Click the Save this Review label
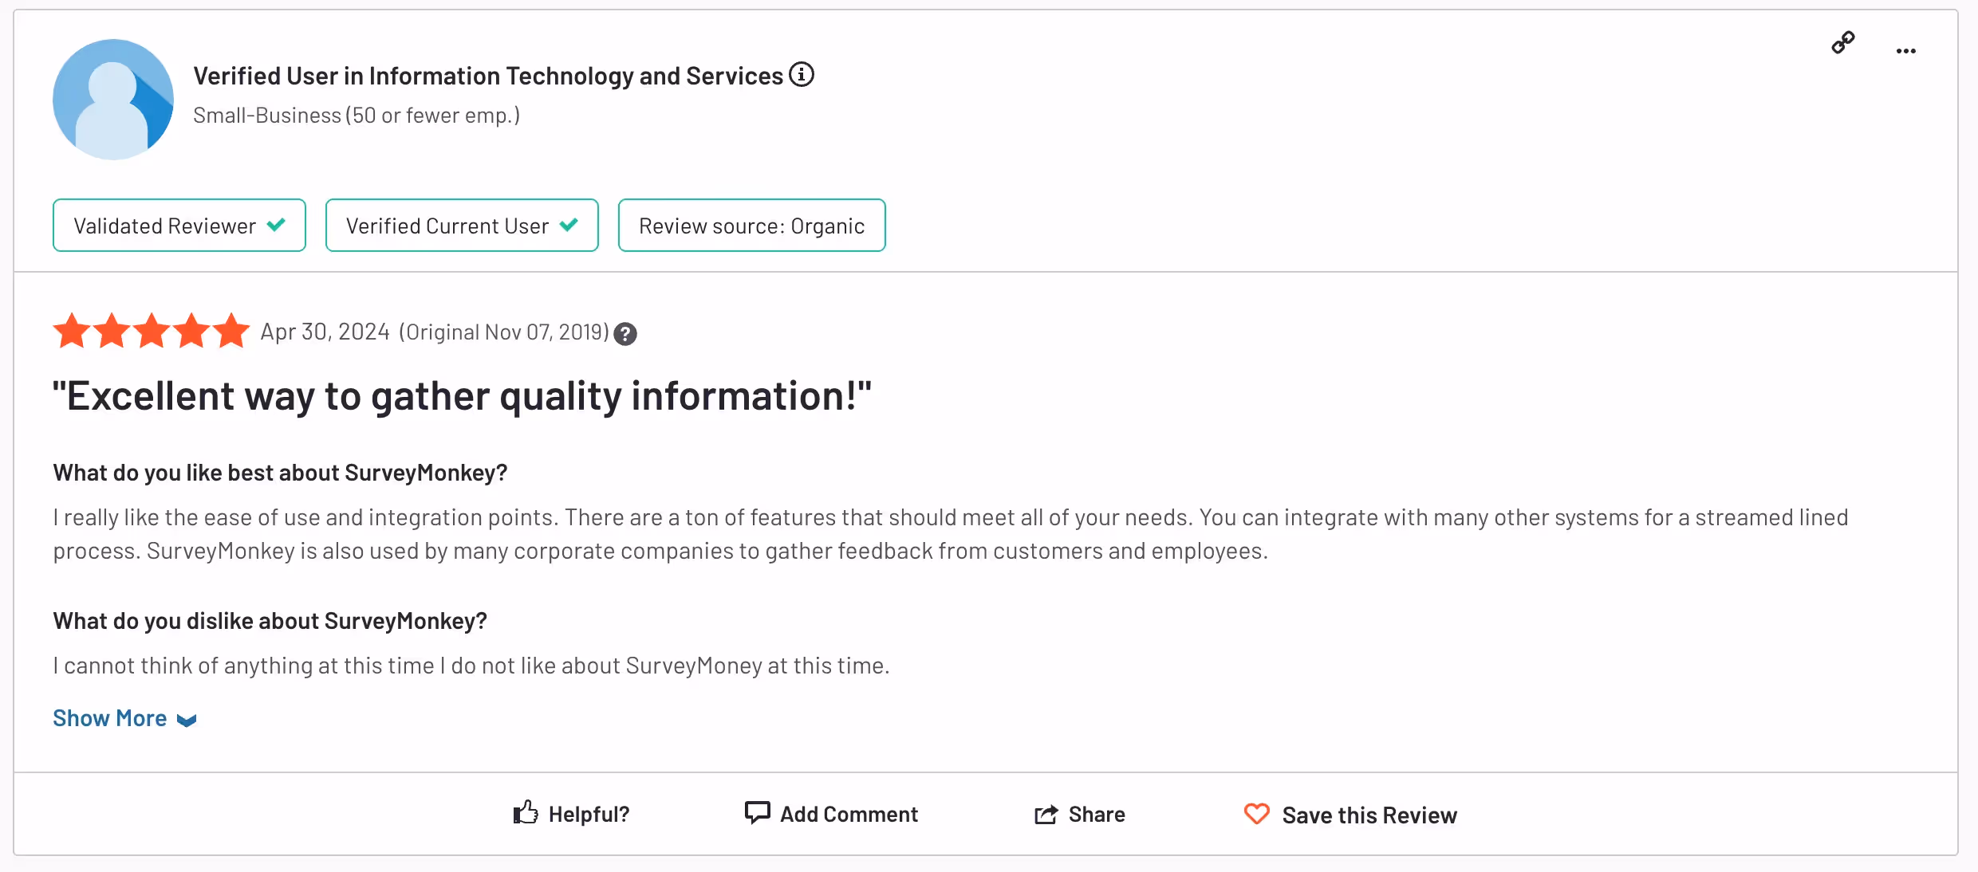Screen dimensions: 1978x872 click(x=1369, y=815)
